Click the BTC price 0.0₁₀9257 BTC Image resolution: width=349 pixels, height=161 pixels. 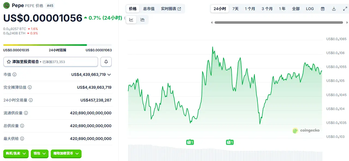pos(14,29)
